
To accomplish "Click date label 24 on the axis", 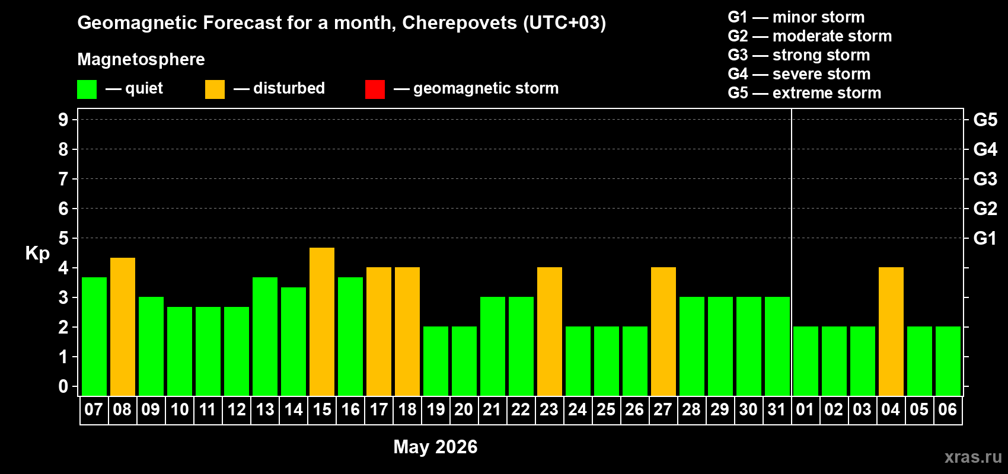I will point(578,410).
